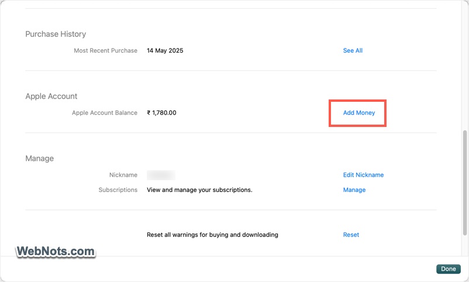The image size is (469, 282).
Task: Select the ₹ 1,780.00 balance value
Action: 161,113
